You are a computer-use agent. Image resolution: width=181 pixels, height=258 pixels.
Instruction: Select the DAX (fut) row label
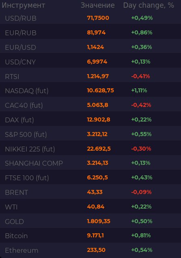pyautogui.click(x=19, y=120)
